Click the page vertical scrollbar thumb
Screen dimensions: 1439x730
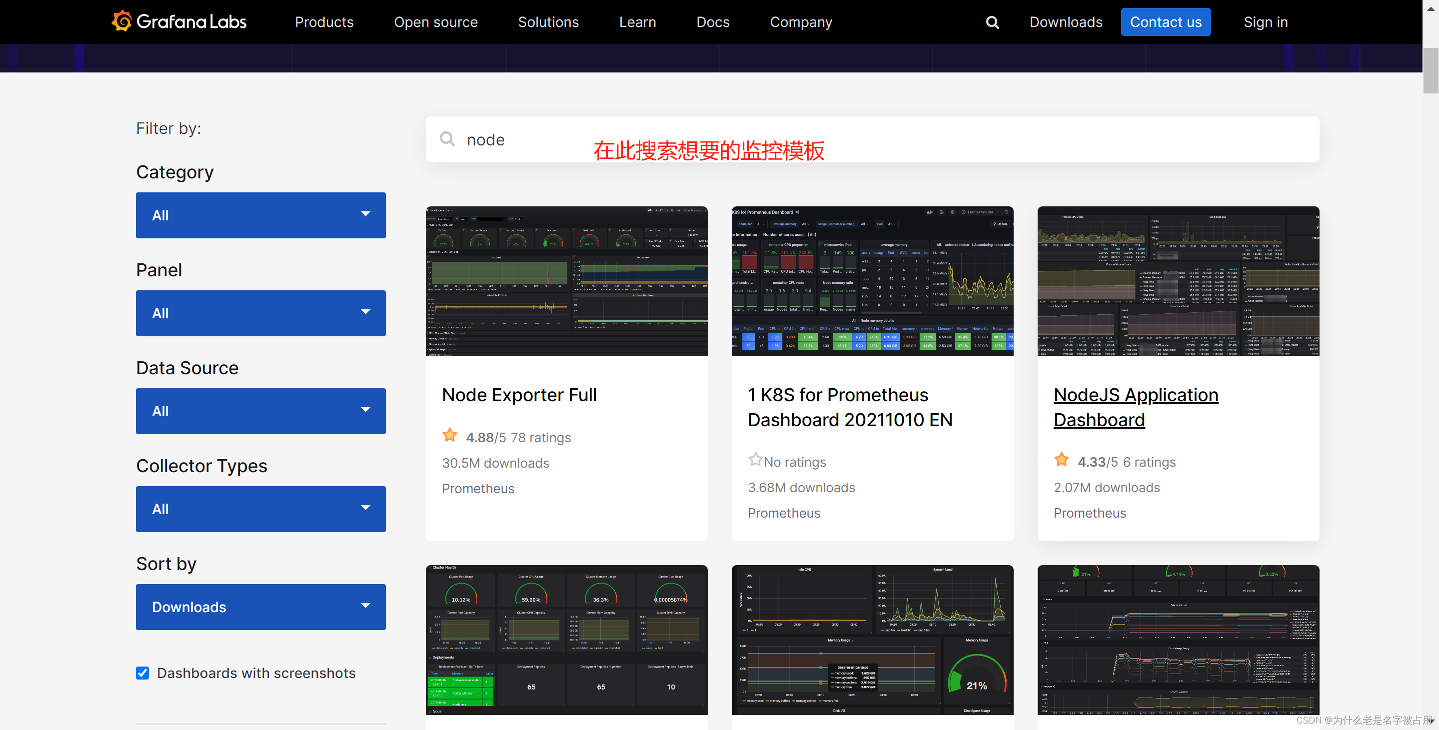tap(1431, 70)
